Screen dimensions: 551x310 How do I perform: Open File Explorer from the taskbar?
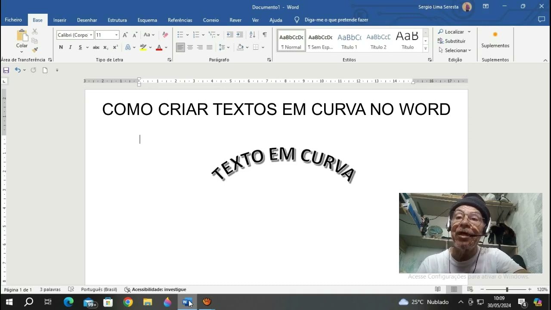pos(148,302)
